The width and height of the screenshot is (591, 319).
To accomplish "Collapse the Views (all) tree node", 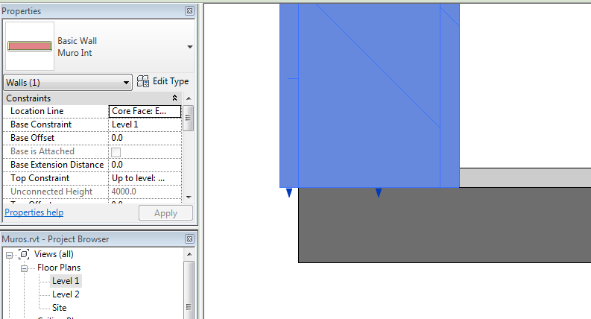I will click(x=9, y=255).
